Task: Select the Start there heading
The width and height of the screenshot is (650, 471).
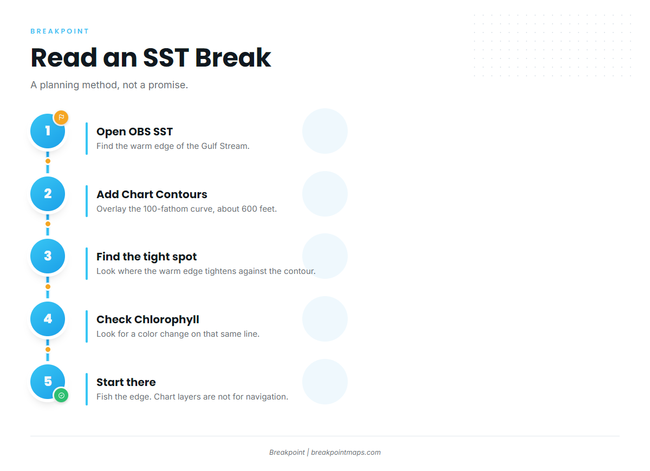Action: pyautogui.click(x=126, y=382)
